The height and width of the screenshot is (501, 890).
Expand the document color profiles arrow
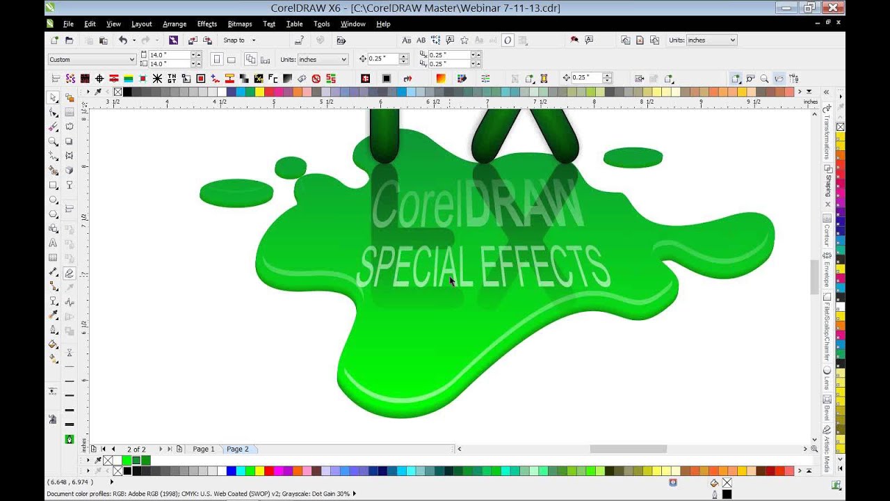[x=355, y=493]
